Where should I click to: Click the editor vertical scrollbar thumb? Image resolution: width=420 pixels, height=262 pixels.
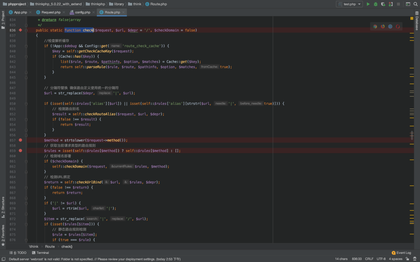[x=411, y=136]
